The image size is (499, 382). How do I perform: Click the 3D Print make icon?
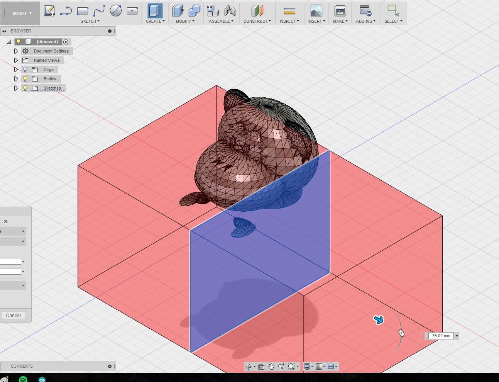340,11
